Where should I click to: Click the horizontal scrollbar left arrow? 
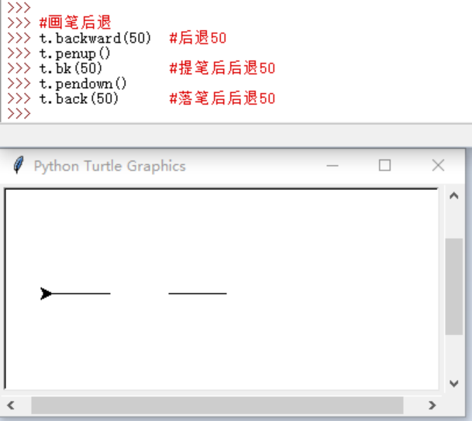pyautogui.click(x=11, y=405)
